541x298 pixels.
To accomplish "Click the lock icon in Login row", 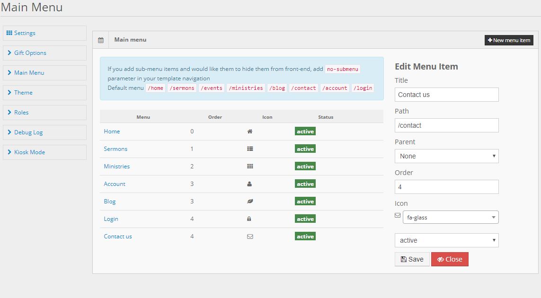I will (x=249, y=219).
